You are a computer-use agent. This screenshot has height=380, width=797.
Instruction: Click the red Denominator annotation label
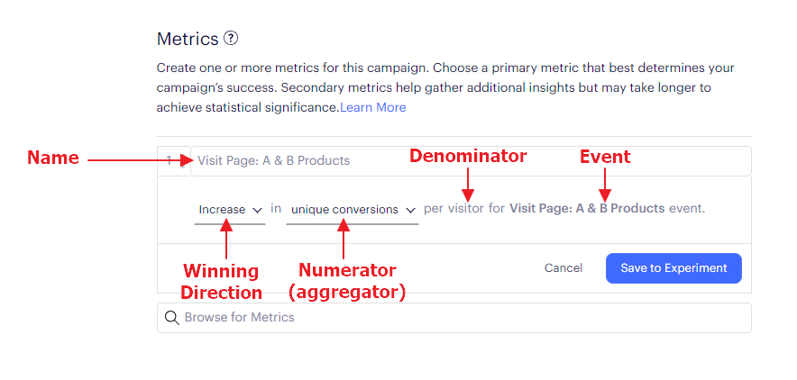click(x=468, y=156)
